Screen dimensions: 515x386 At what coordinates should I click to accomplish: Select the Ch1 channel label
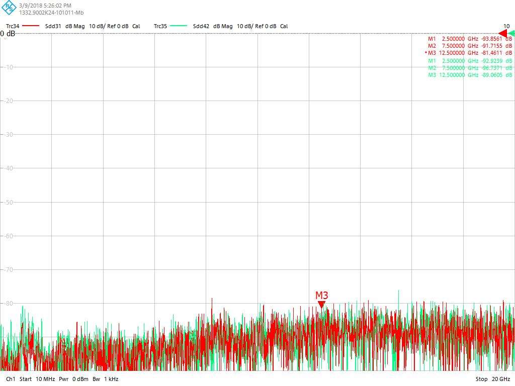[11, 379]
